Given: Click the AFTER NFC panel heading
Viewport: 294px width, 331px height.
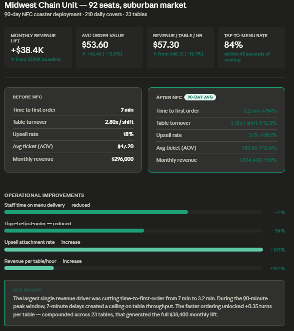Looking at the screenshot, I should 169,97.
